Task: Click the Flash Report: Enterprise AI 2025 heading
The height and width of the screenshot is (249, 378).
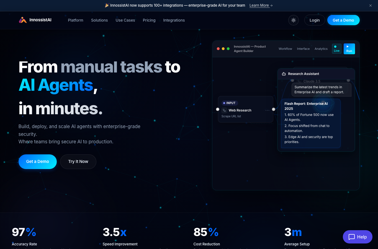Action: click(306, 106)
